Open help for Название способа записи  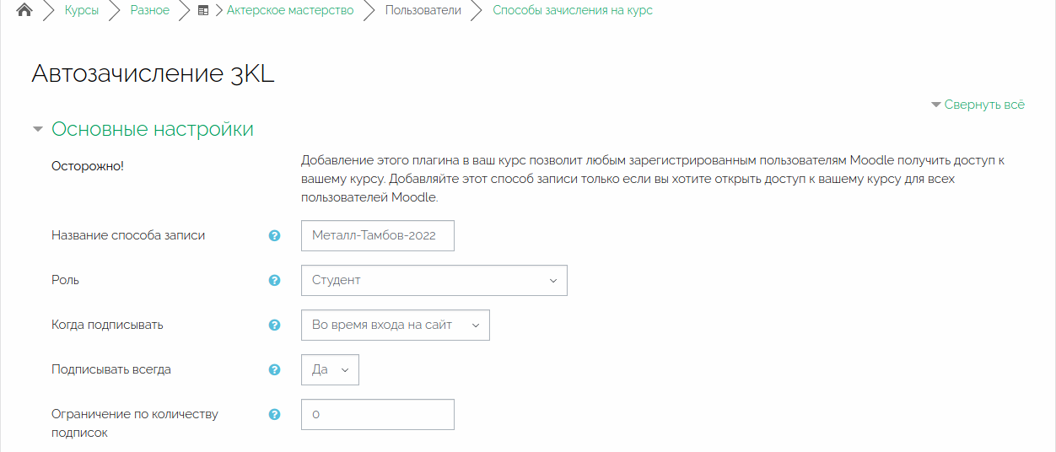pos(274,236)
